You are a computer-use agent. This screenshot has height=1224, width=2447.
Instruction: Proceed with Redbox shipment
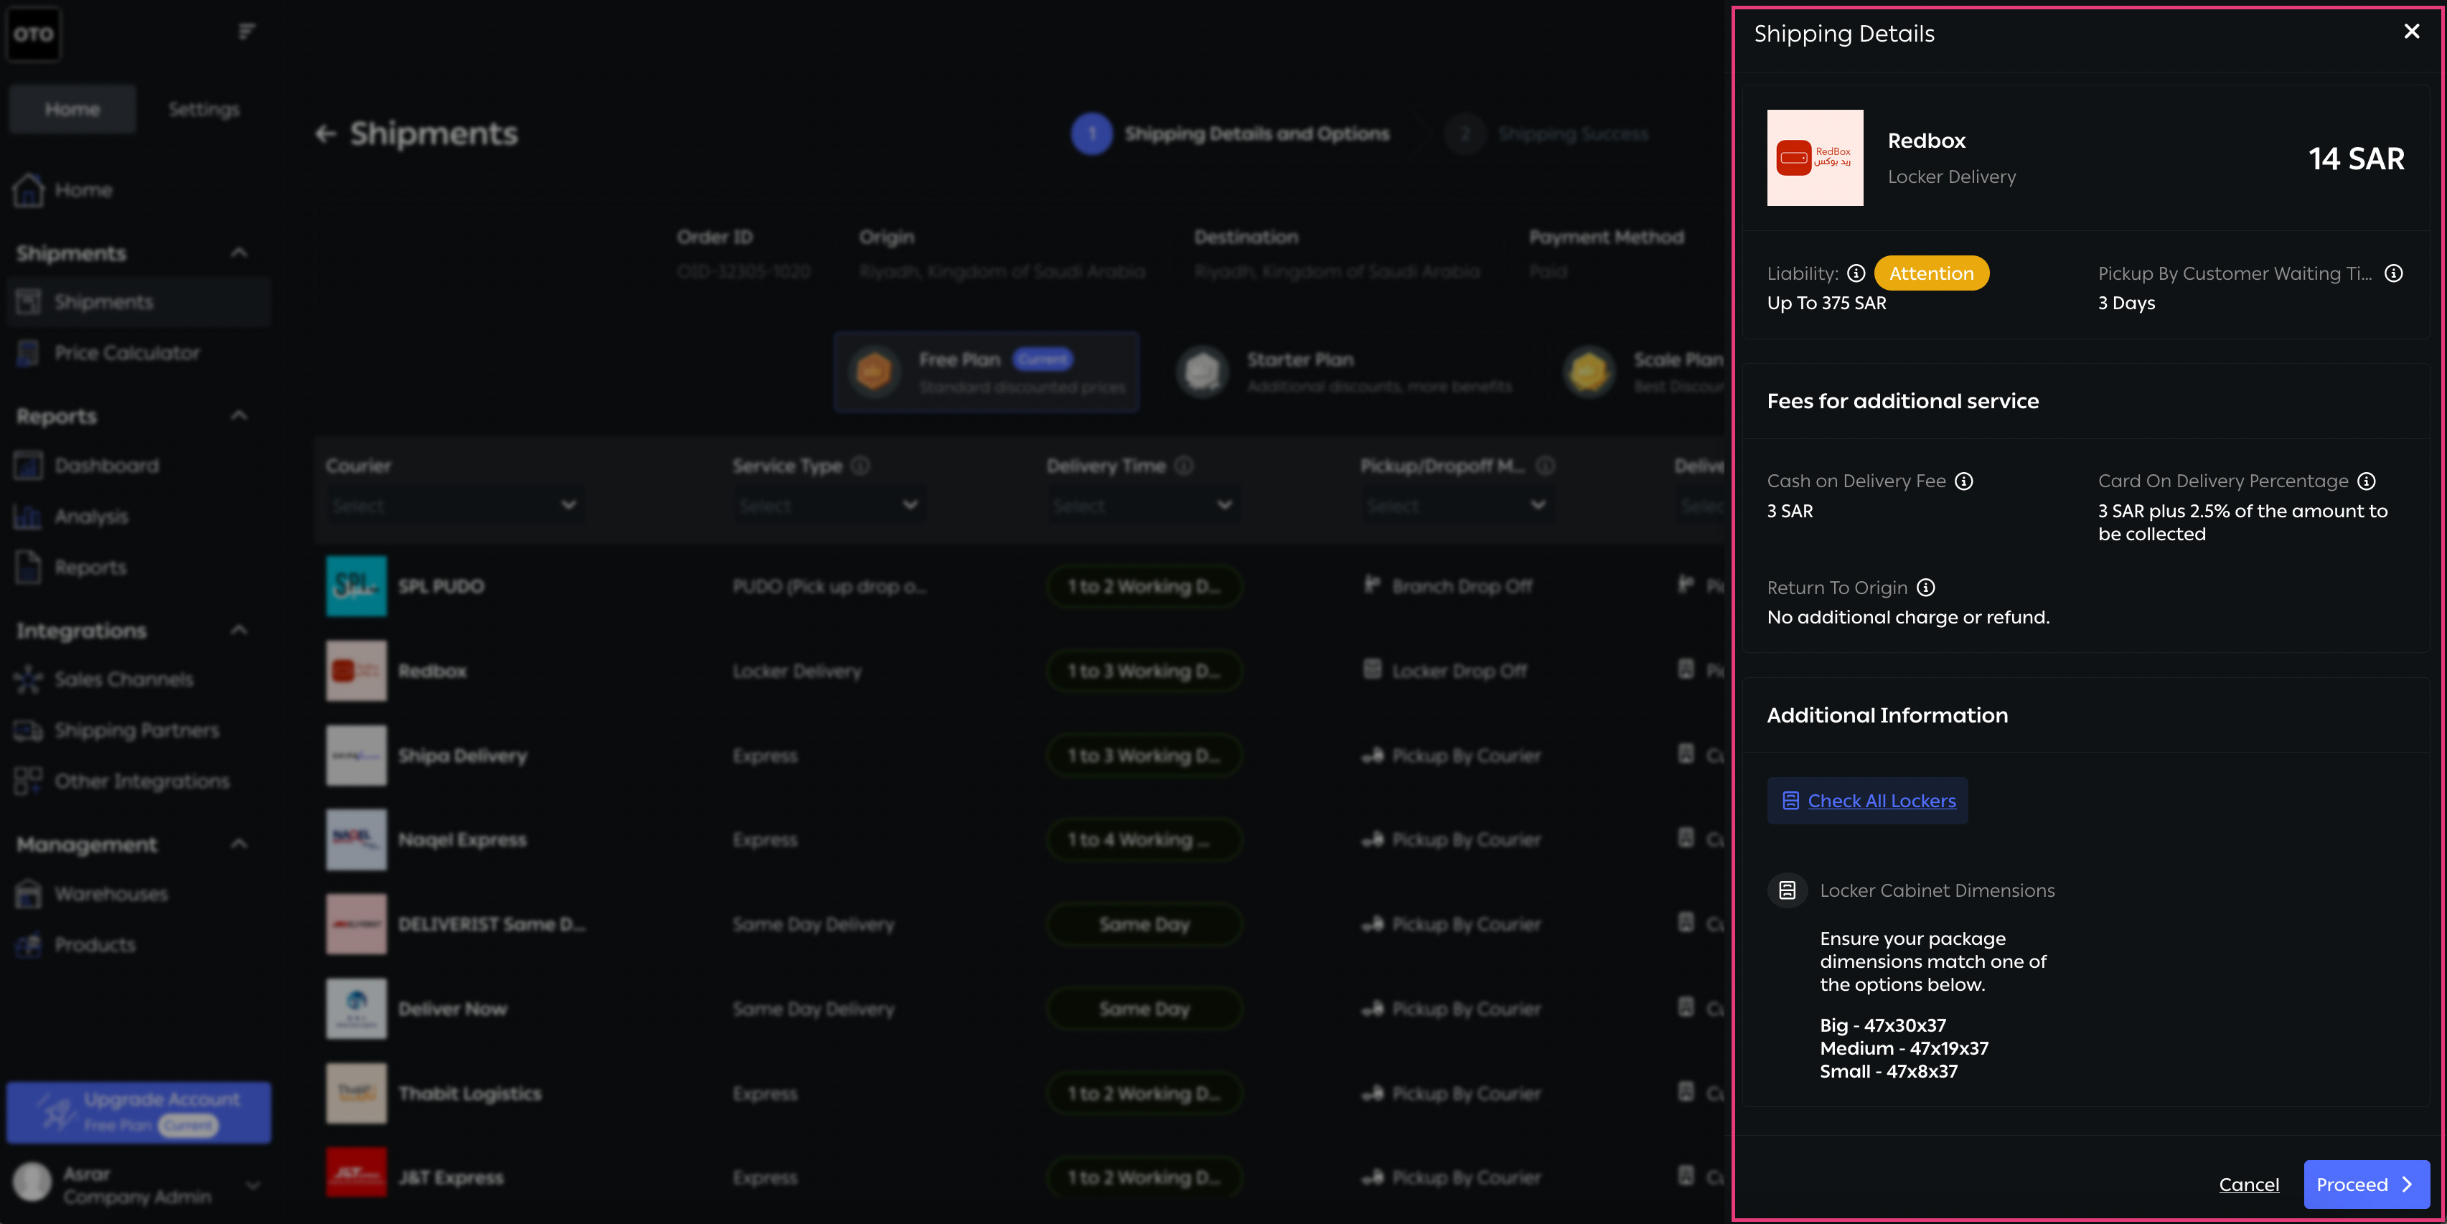pyautogui.click(x=2366, y=1184)
